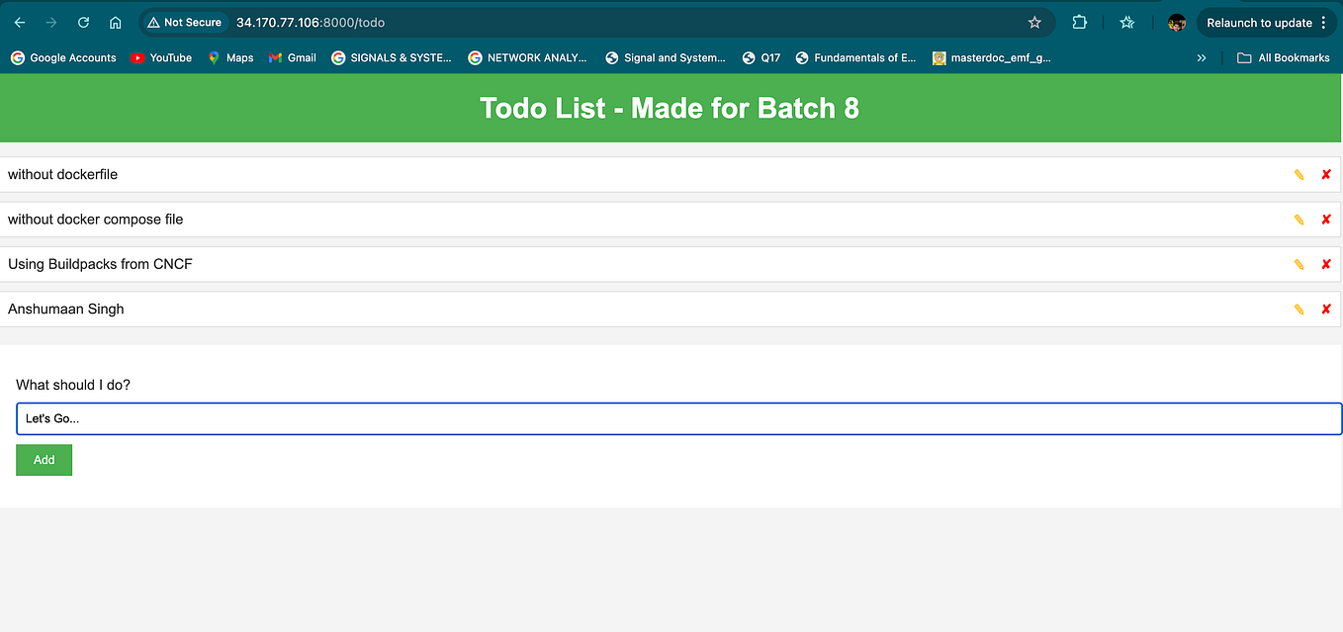1343x632 pixels.
Task: Open the home page via home icon
Action: click(115, 22)
